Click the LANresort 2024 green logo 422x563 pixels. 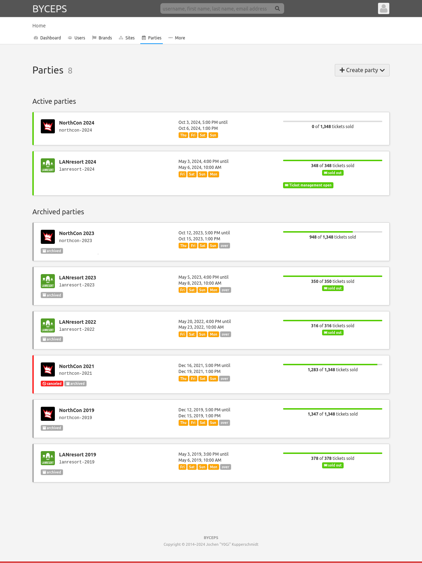48,165
